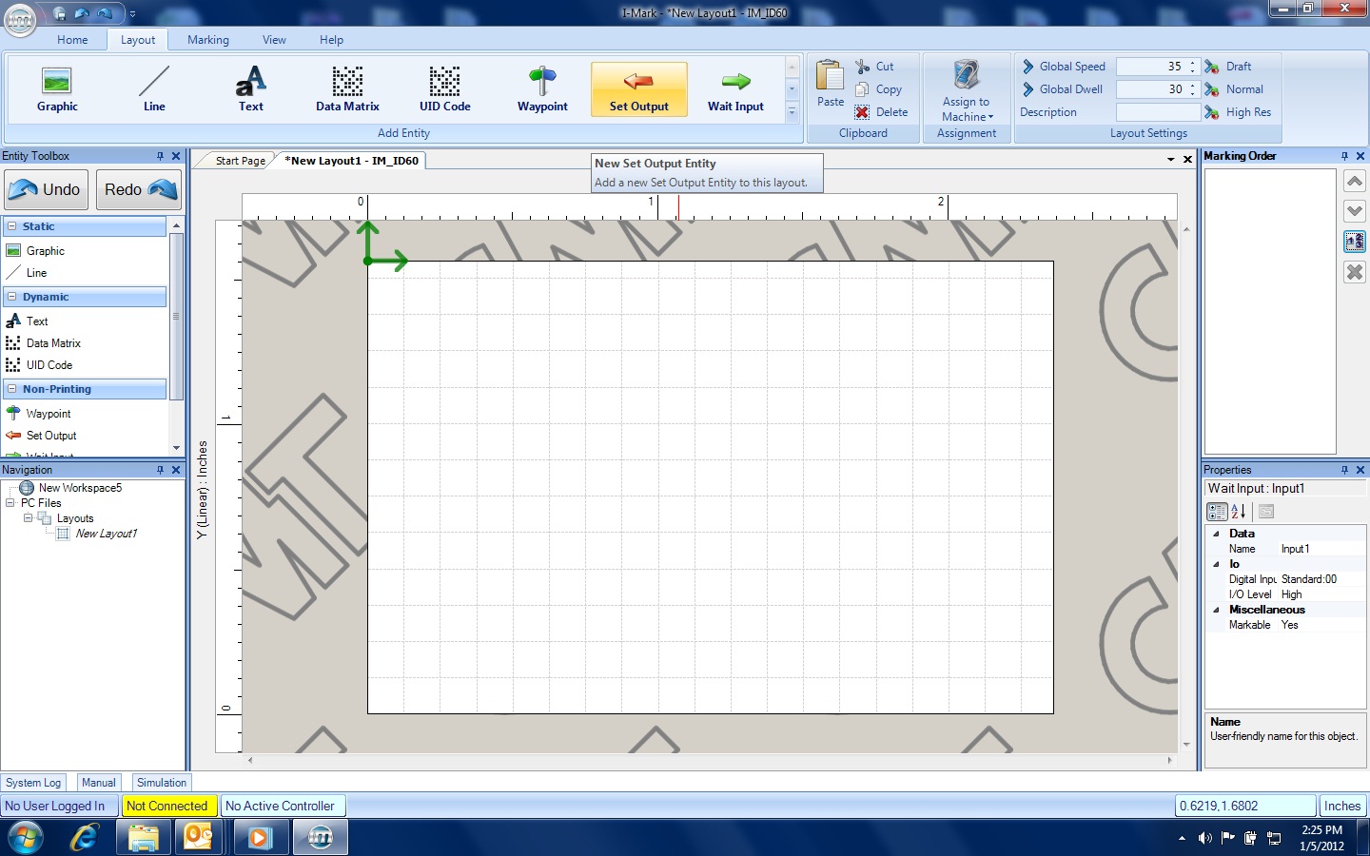Open Internet Explorer from the taskbar
Viewport: 1370px width, 856px height.
pos(84,838)
